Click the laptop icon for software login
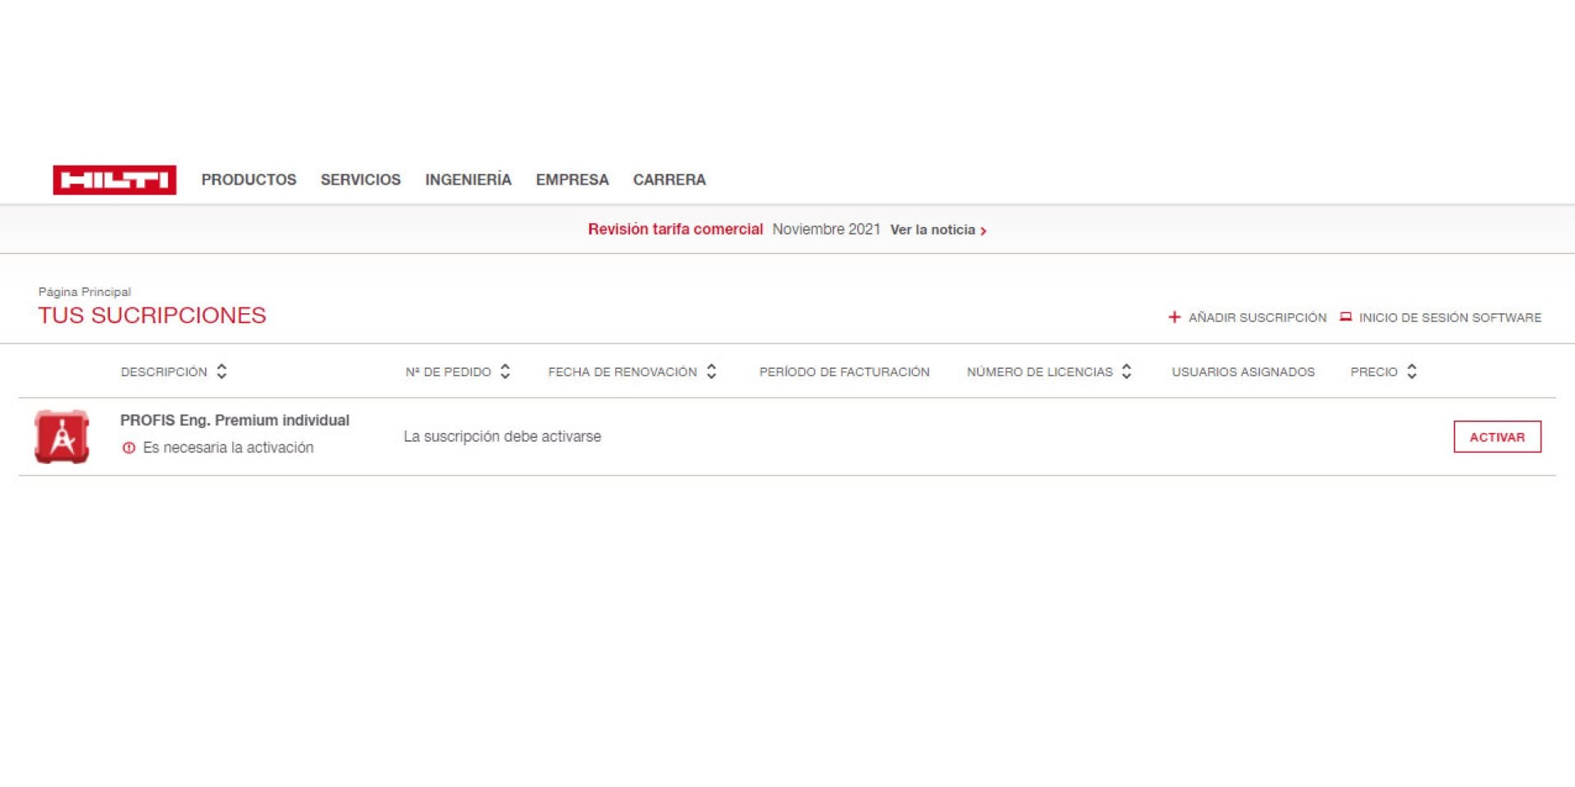The width and height of the screenshot is (1575, 787). click(1345, 316)
